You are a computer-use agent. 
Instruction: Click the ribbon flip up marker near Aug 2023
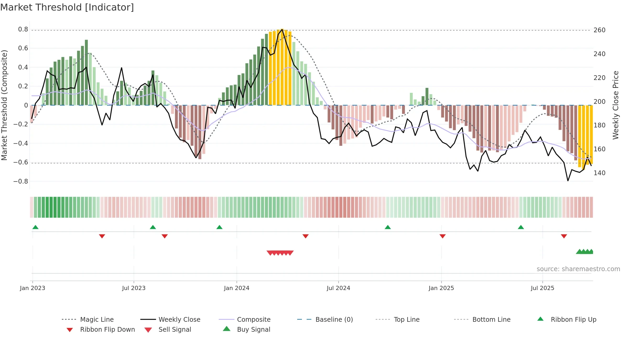tap(153, 227)
